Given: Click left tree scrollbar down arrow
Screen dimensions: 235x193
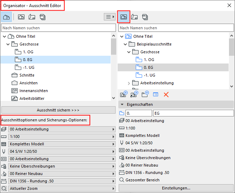Looking at the screenshot, I should pyautogui.click(x=114, y=98).
